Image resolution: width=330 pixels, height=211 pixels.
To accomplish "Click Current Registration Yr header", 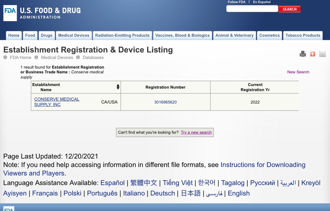I will 255,87.
